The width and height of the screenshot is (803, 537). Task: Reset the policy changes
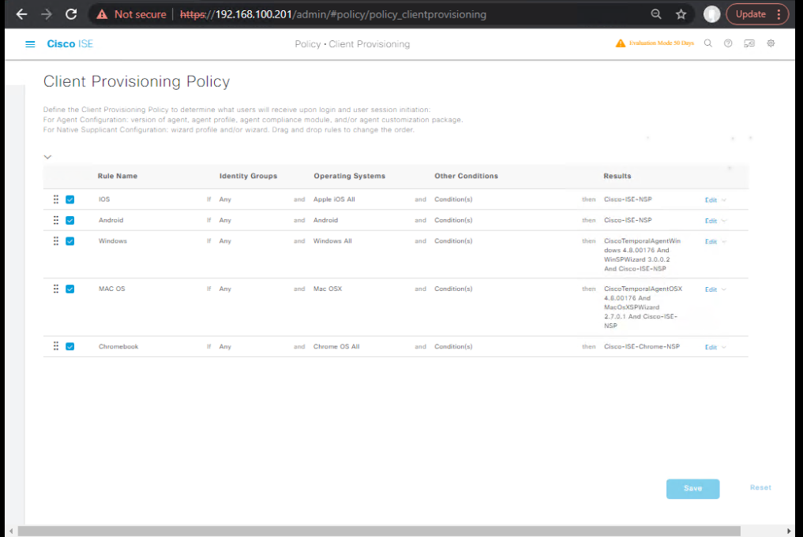coord(760,488)
